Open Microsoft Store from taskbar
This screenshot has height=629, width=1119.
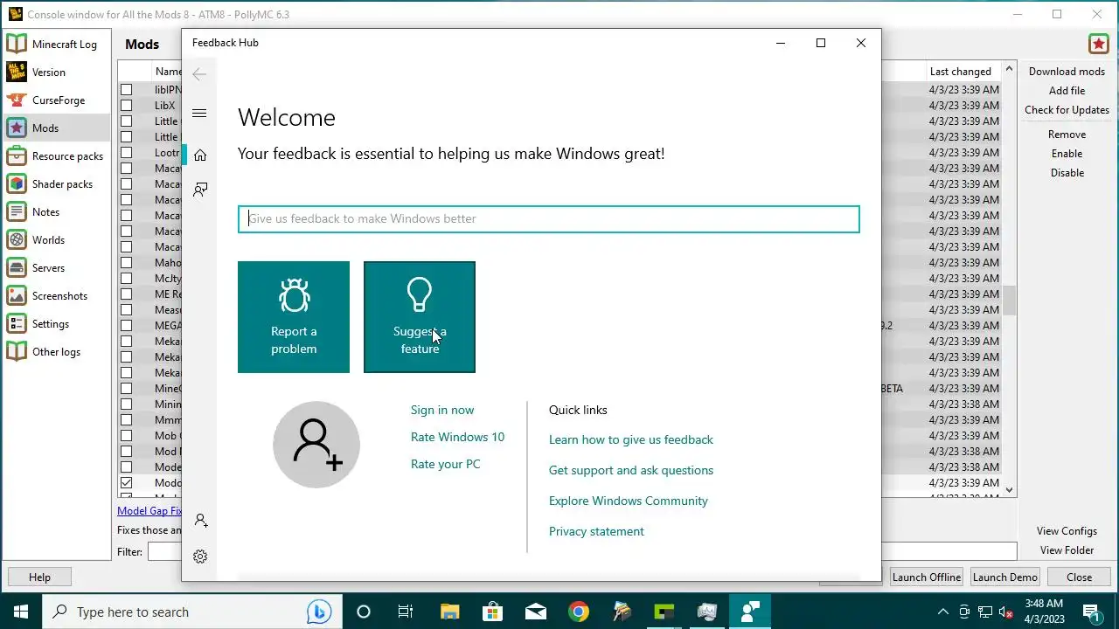492,612
